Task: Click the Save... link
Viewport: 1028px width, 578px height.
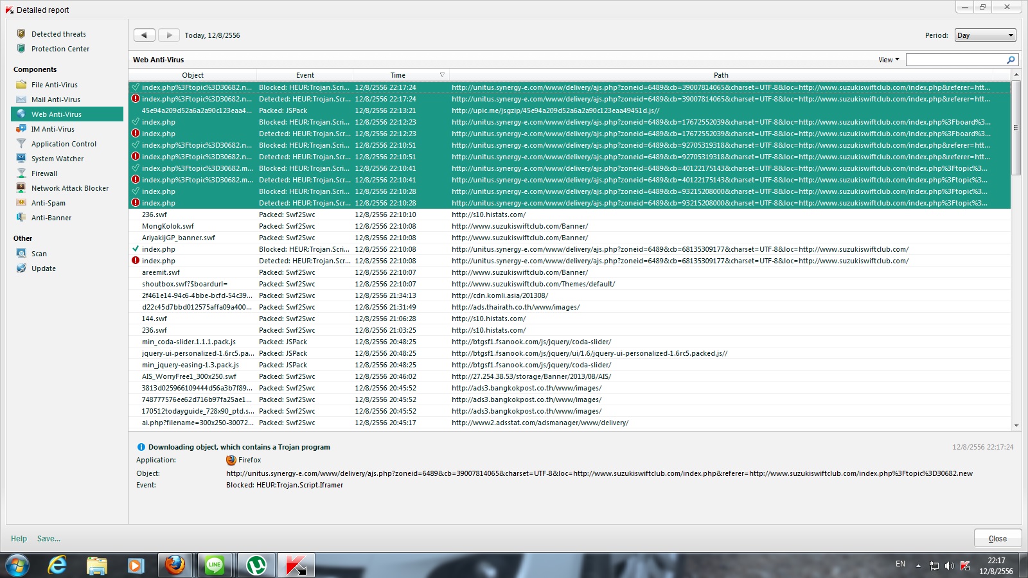Action: (x=49, y=539)
